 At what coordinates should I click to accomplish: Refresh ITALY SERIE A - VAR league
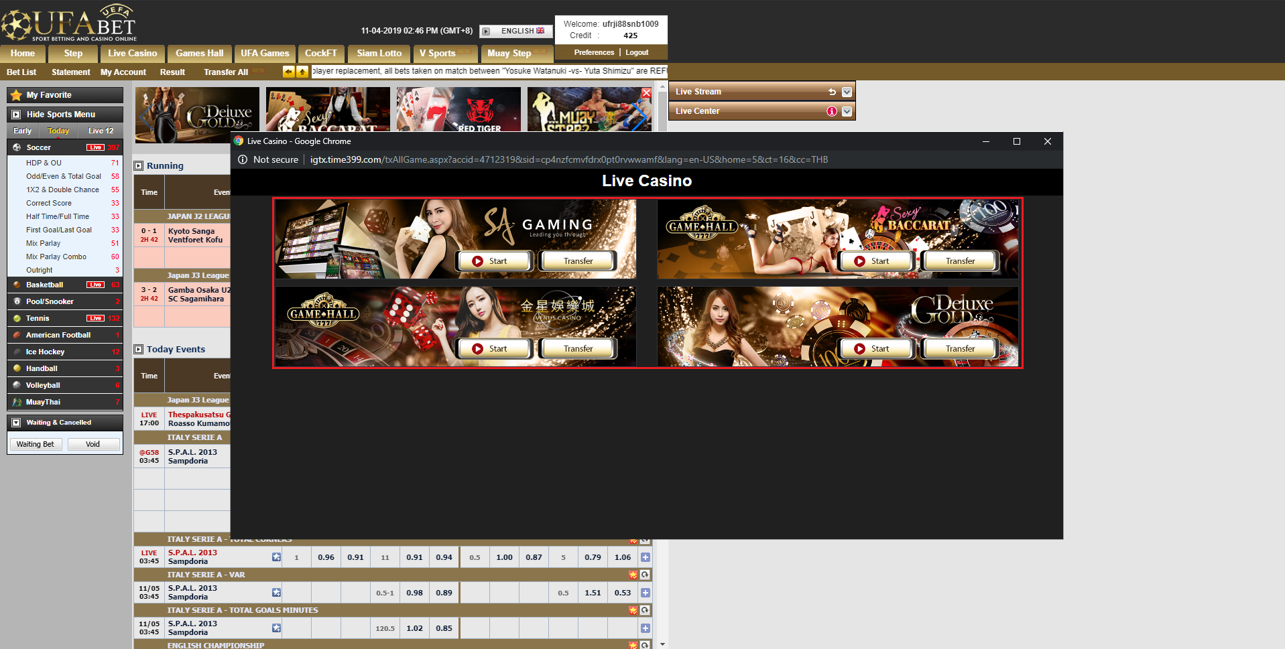click(645, 575)
